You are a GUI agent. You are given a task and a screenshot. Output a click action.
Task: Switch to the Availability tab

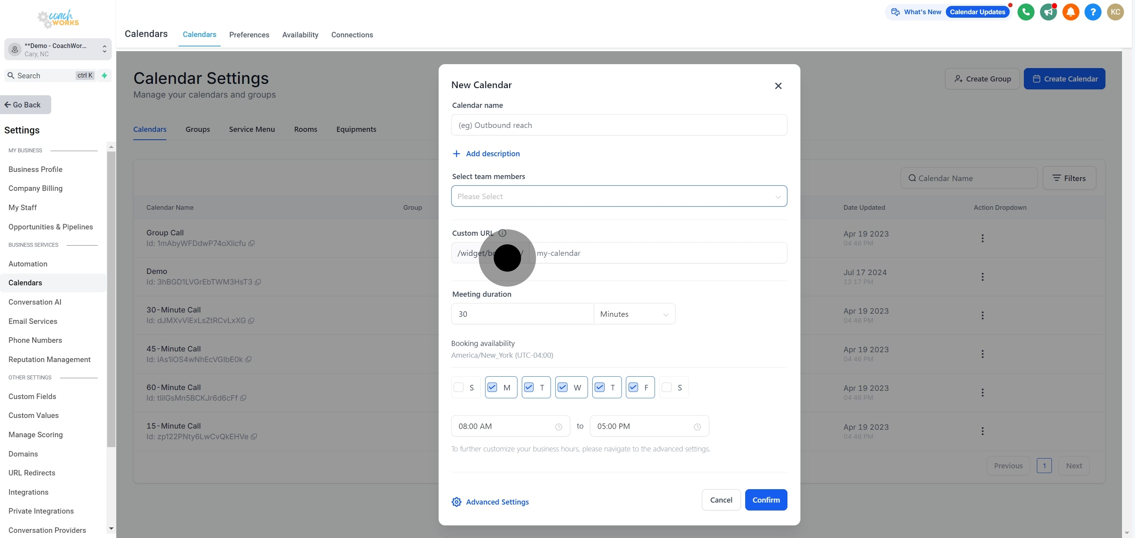(300, 35)
